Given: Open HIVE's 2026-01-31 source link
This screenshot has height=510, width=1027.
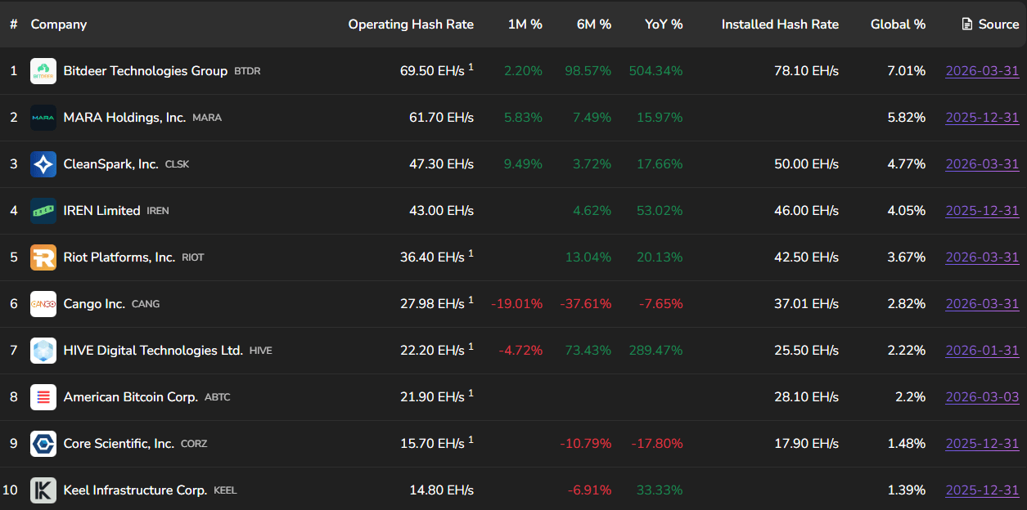Looking at the screenshot, I should (x=982, y=350).
